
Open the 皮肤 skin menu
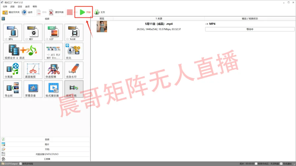[12, 7]
